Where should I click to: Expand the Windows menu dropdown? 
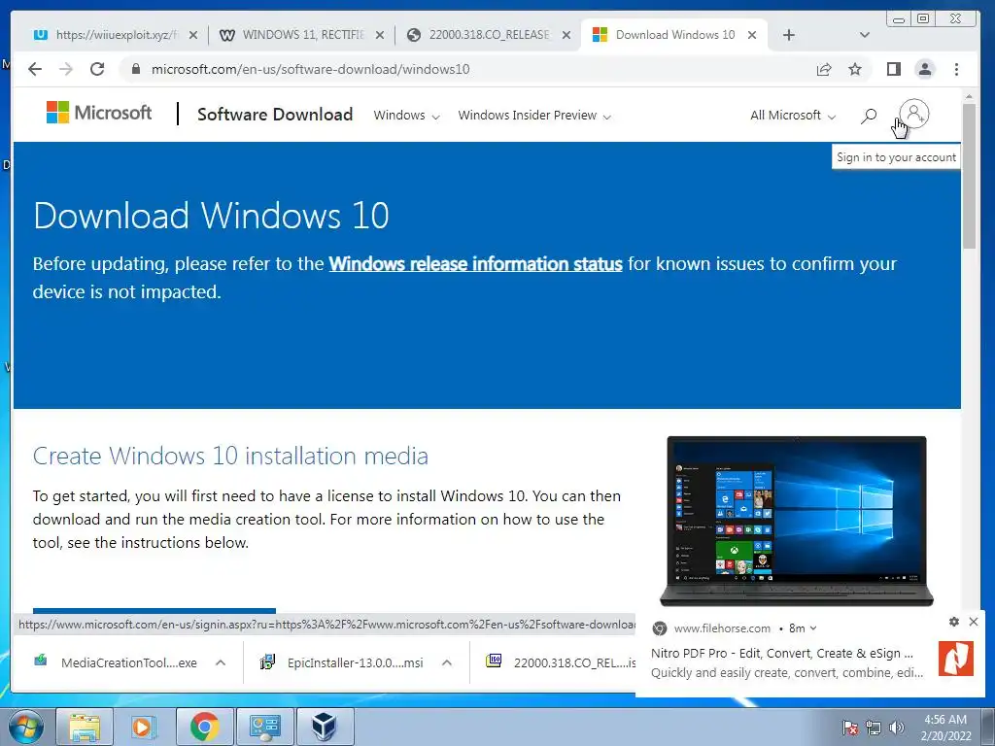point(406,116)
